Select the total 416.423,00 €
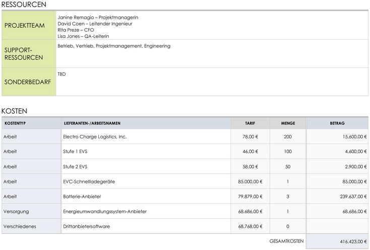Viewport: 370px width, 250px height. click(337, 241)
